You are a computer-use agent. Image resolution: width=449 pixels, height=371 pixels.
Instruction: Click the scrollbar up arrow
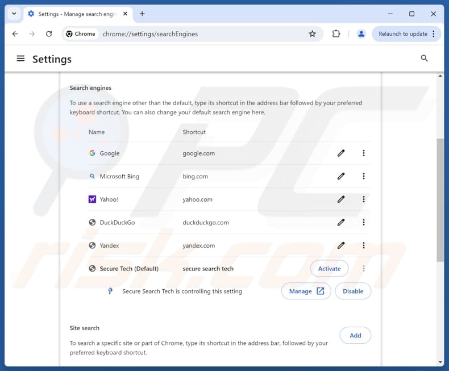click(440, 76)
